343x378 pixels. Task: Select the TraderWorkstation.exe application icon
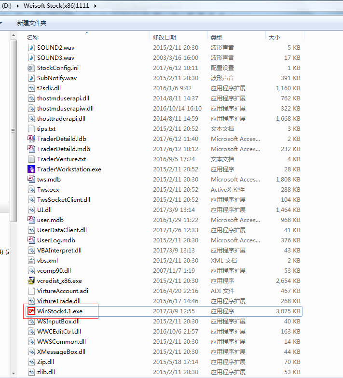tap(31, 169)
